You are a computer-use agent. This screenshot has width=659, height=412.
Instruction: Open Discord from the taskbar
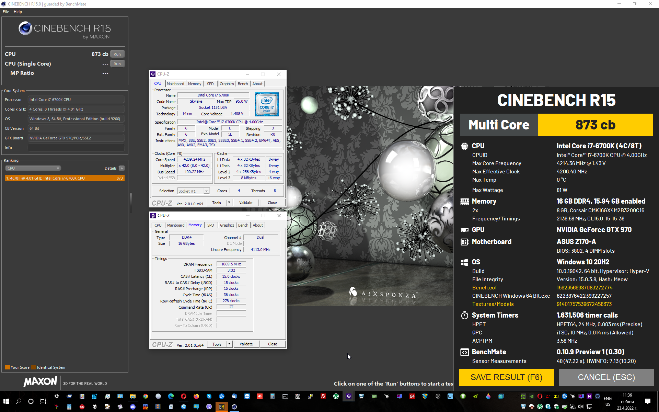point(133,407)
